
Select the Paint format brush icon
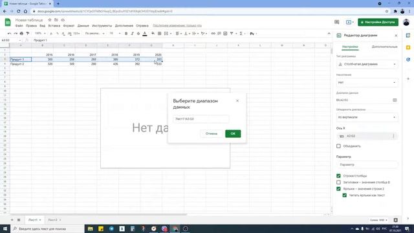pos(27,34)
